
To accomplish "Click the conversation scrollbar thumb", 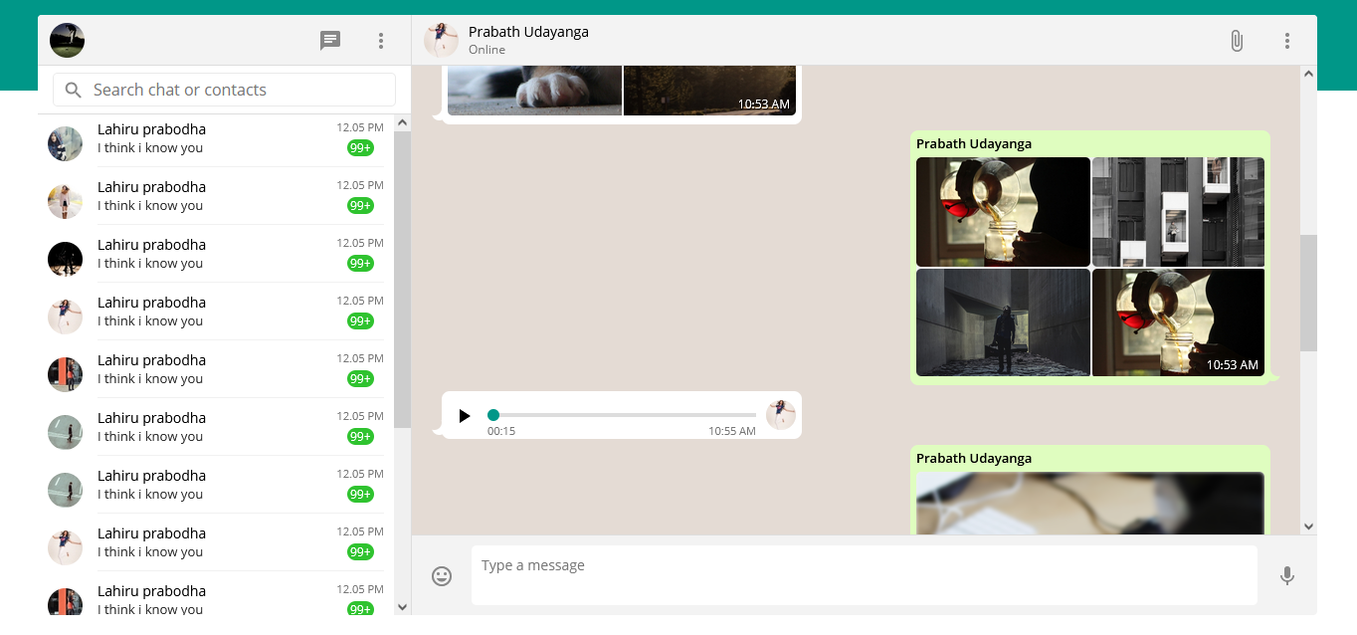I will pos(1308,293).
